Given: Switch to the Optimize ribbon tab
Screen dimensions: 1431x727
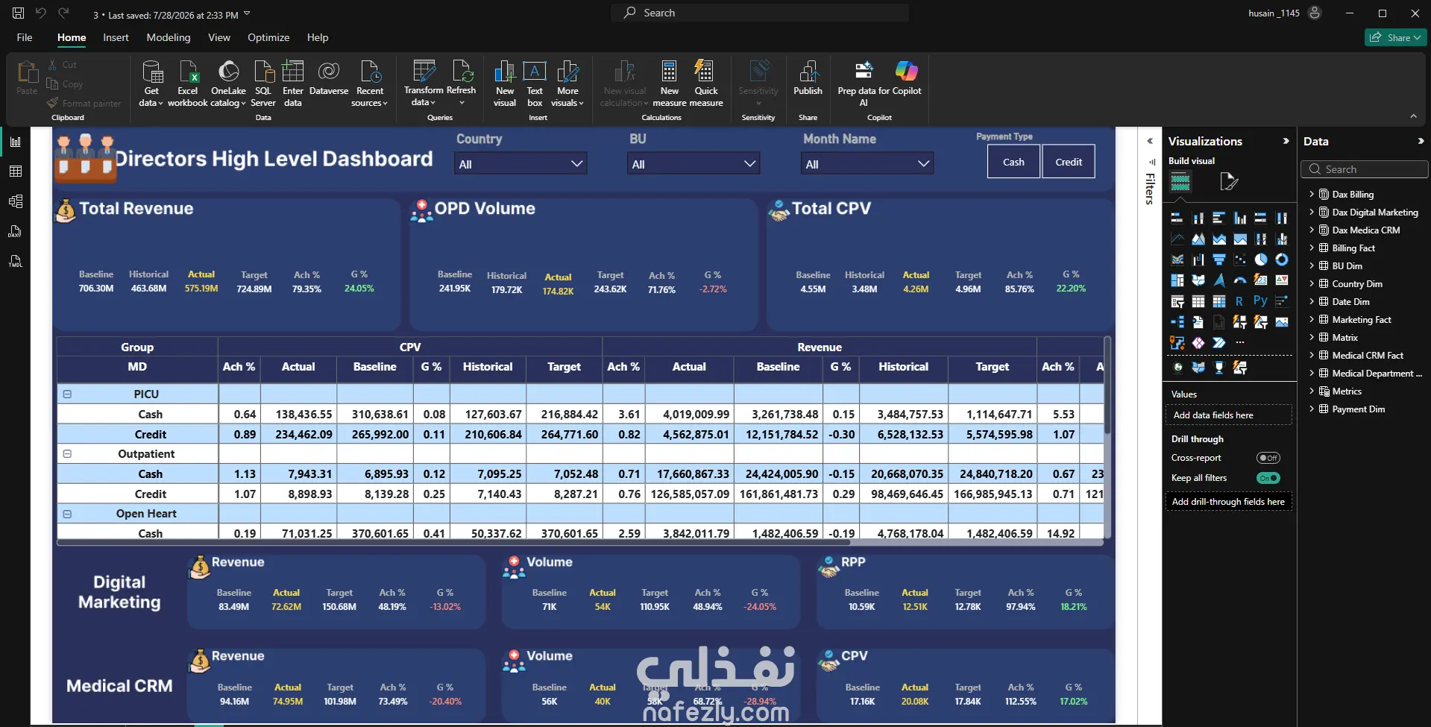Looking at the screenshot, I should click(268, 37).
